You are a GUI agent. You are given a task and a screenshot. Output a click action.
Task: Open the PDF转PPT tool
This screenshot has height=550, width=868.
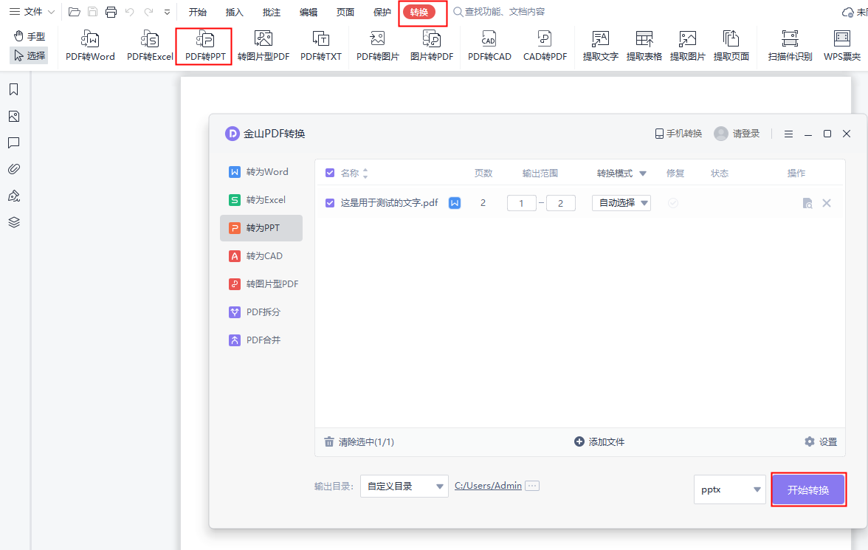(205, 46)
